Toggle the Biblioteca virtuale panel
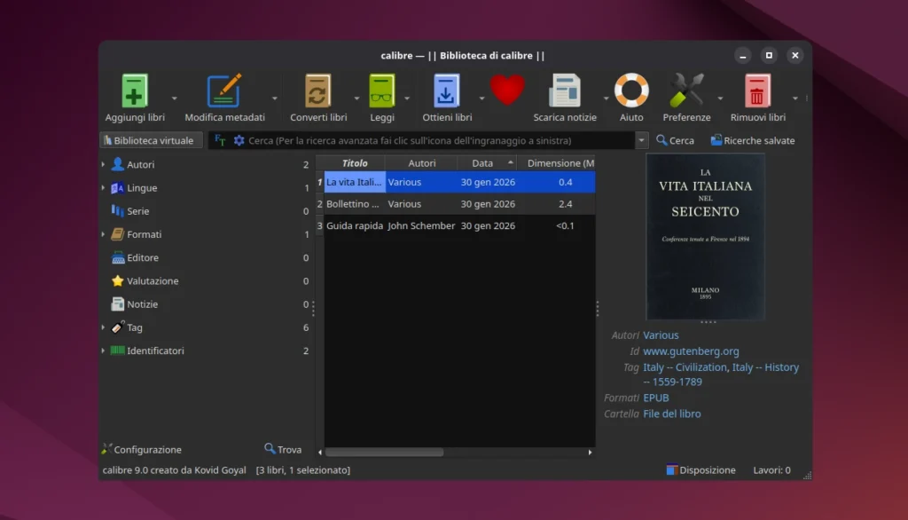908x520 pixels. (x=151, y=139)
